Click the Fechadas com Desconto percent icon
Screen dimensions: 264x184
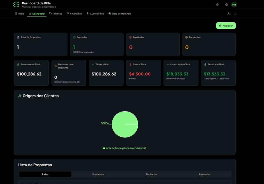(x=56, y=66)
